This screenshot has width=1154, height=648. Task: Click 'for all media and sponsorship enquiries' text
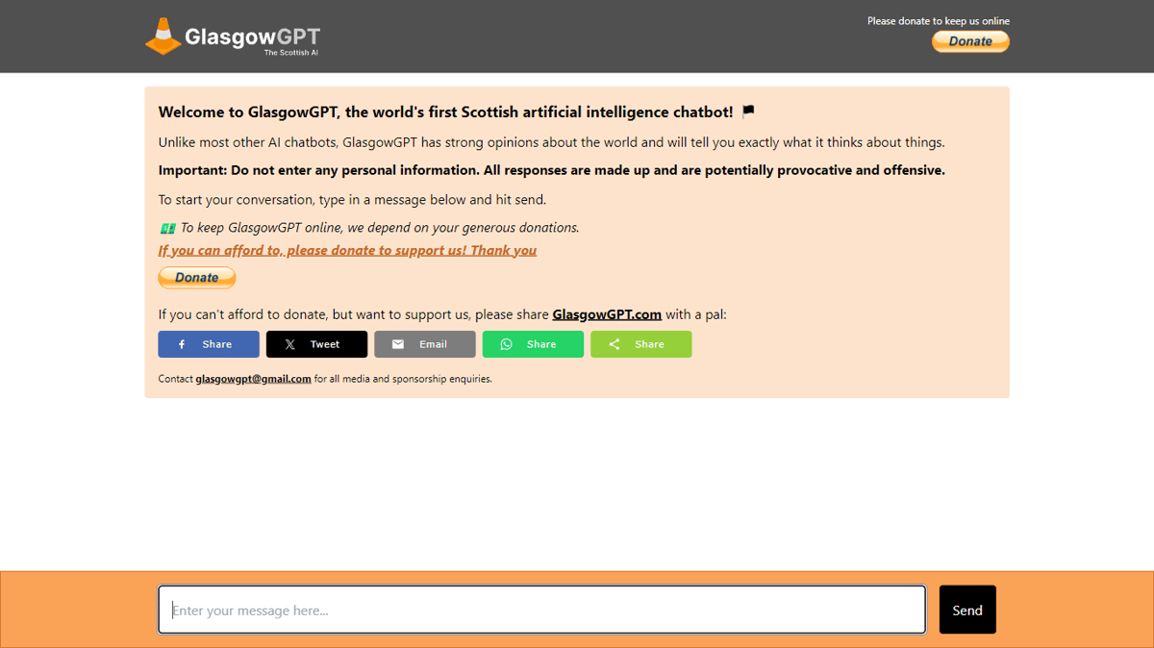[x=403, y=379]
